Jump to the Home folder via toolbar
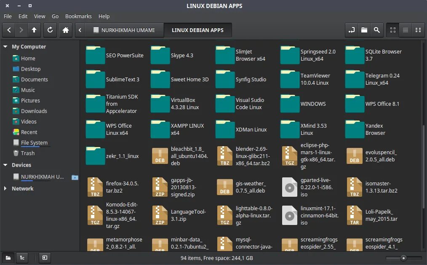427x265 pixels. click(66, 30)
